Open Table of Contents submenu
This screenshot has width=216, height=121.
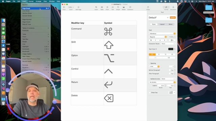(36, 28)
